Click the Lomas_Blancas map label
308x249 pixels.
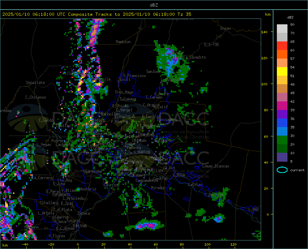click(x=216, y=166)
